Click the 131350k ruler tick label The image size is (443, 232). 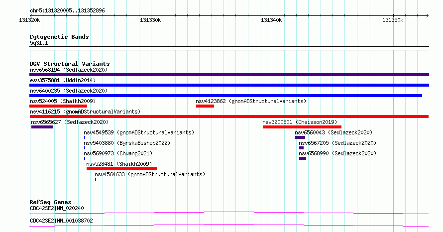click(393, 20)
